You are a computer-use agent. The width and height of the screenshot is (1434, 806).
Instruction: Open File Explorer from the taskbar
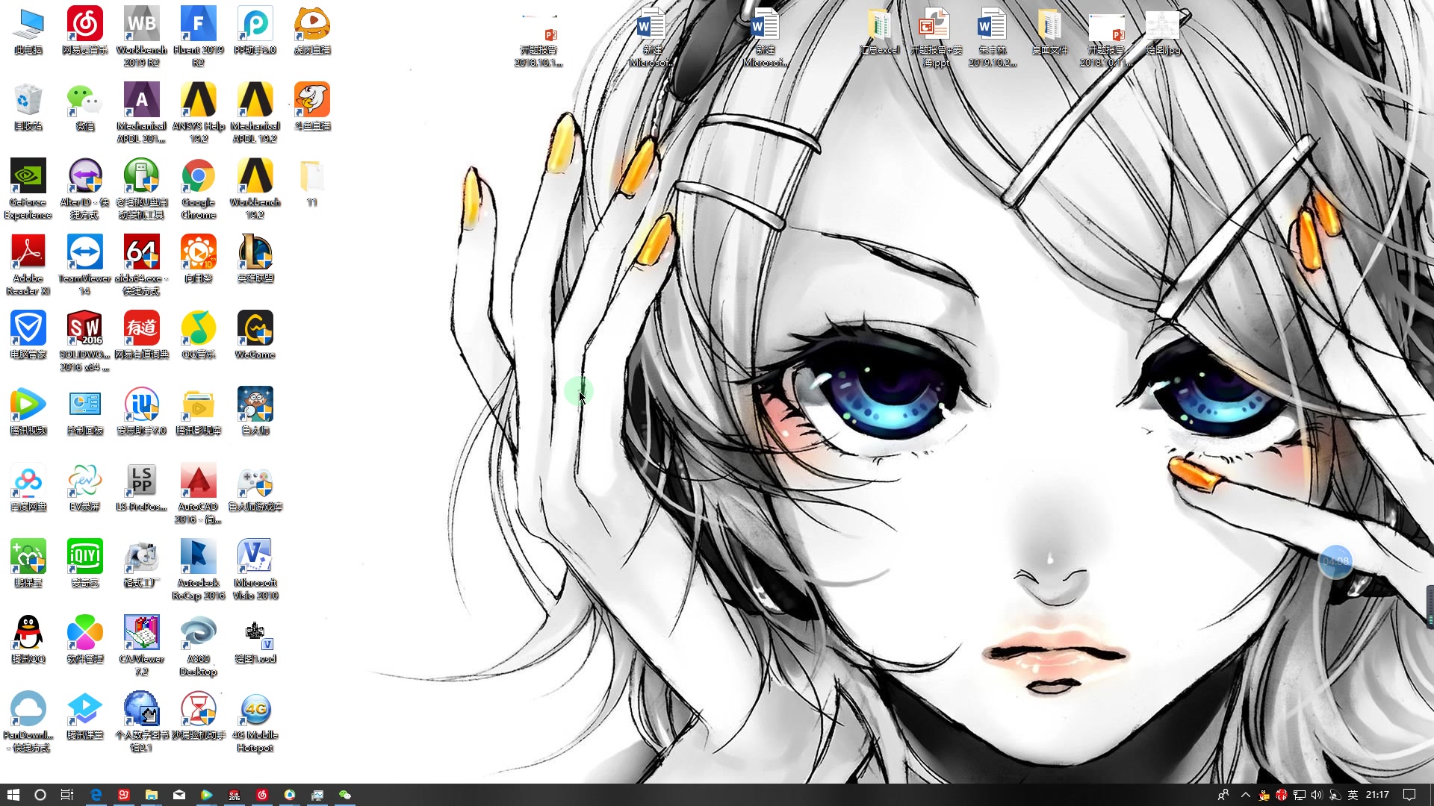[151, 795]
